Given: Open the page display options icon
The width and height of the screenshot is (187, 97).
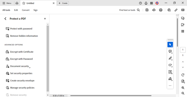Looking at the screenshot, I should pos(183,81).
